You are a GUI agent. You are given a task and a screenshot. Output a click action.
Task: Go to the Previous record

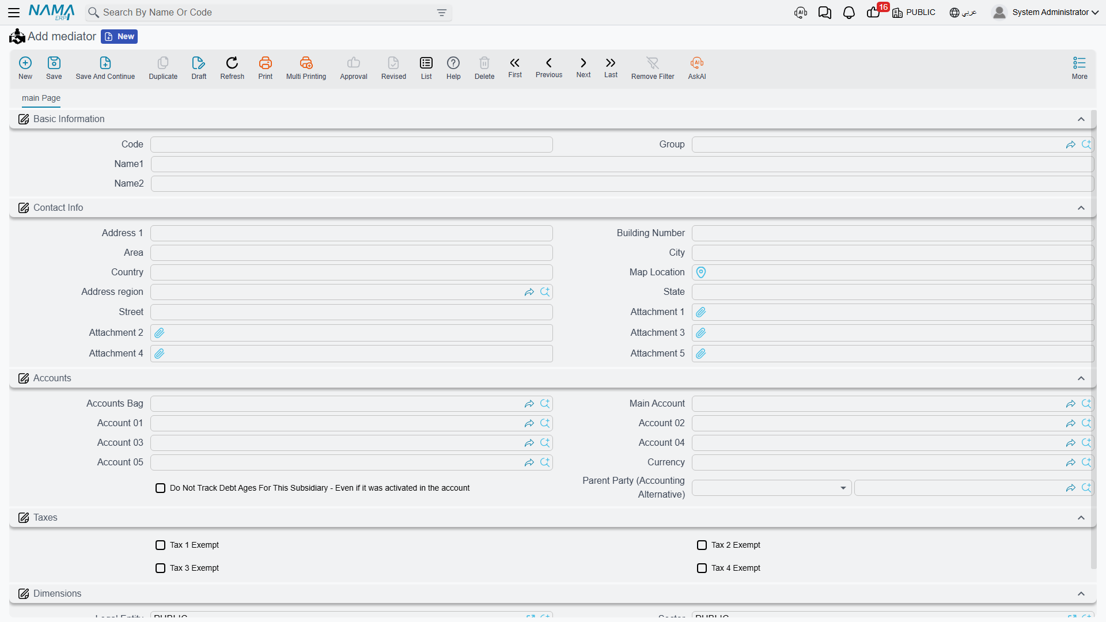tap(549, 67)
